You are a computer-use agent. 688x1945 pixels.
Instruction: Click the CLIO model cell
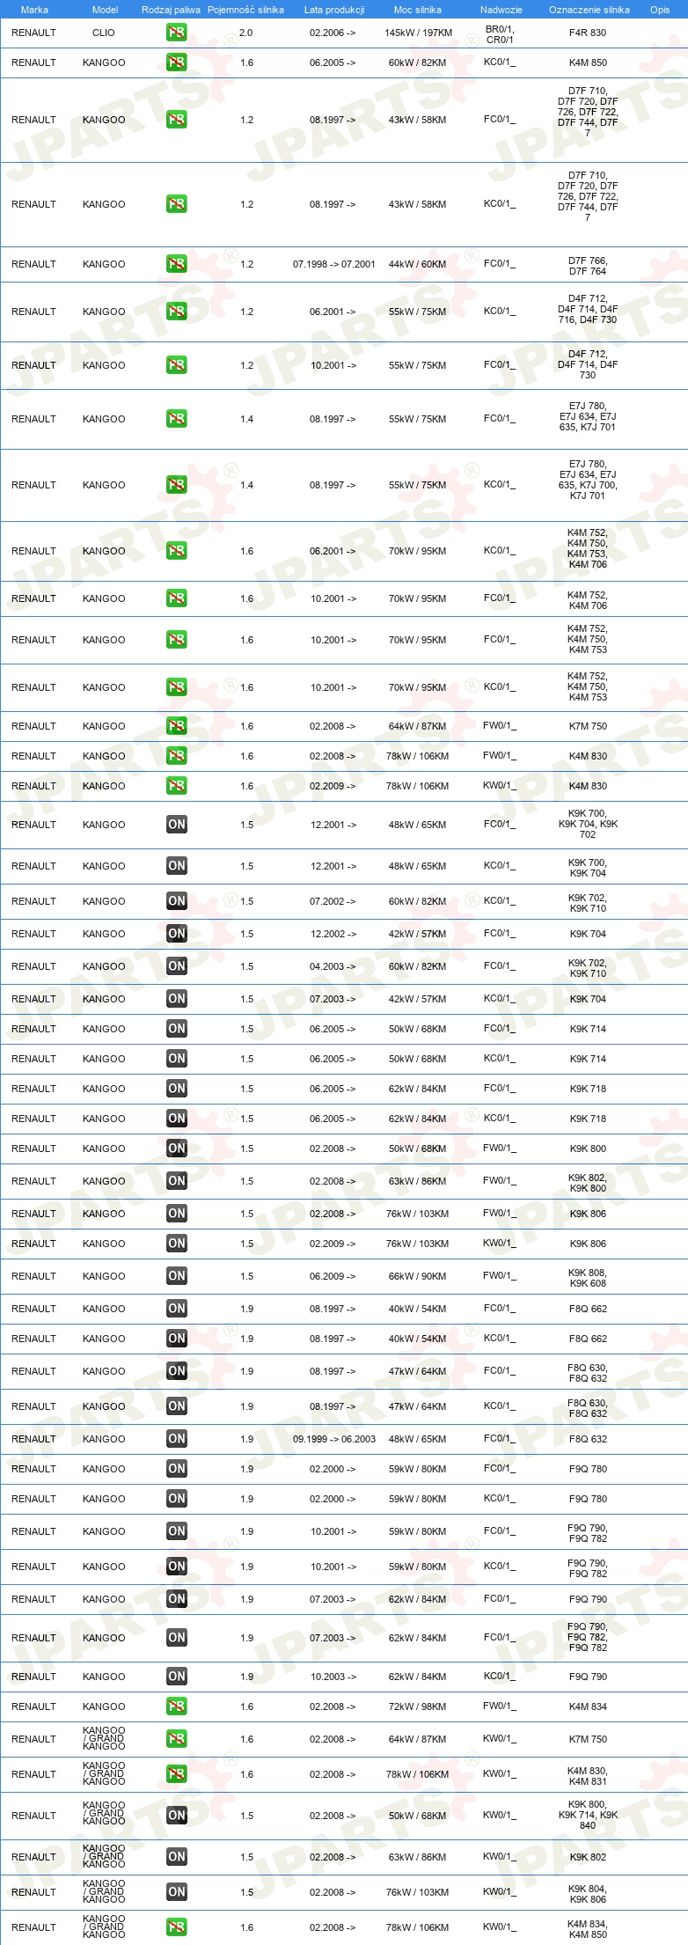[104, 33]
